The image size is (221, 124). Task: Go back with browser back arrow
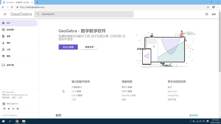(x=3, y=7)
